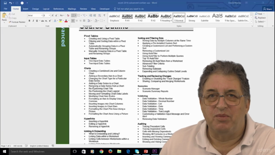Switch to the Mailings tab
Viewport: 275px width, 155px height.
72,9
